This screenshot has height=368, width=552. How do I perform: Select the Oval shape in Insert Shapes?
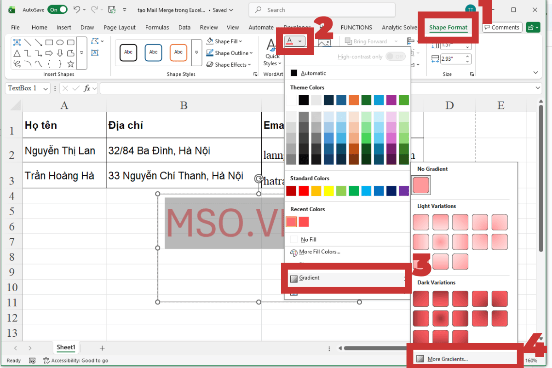coord(61,42)
